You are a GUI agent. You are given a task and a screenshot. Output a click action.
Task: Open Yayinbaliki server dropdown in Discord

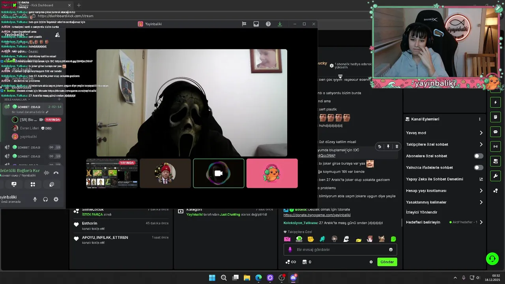coord(16,35)
